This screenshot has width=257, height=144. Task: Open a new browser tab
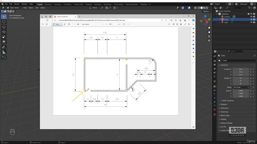coord(80,17)
